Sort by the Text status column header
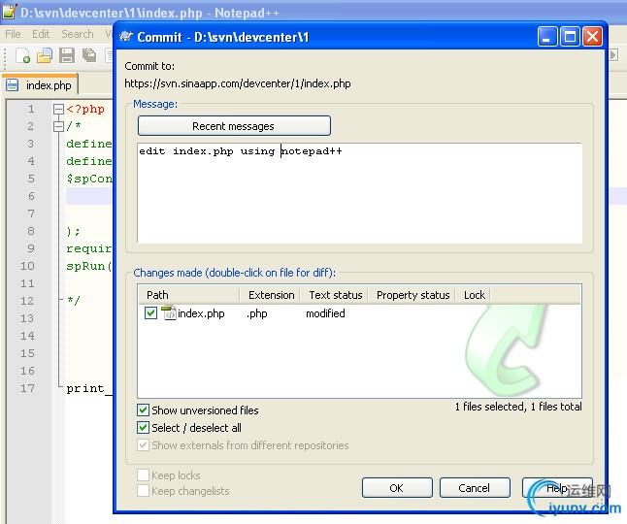 point(335,295)
